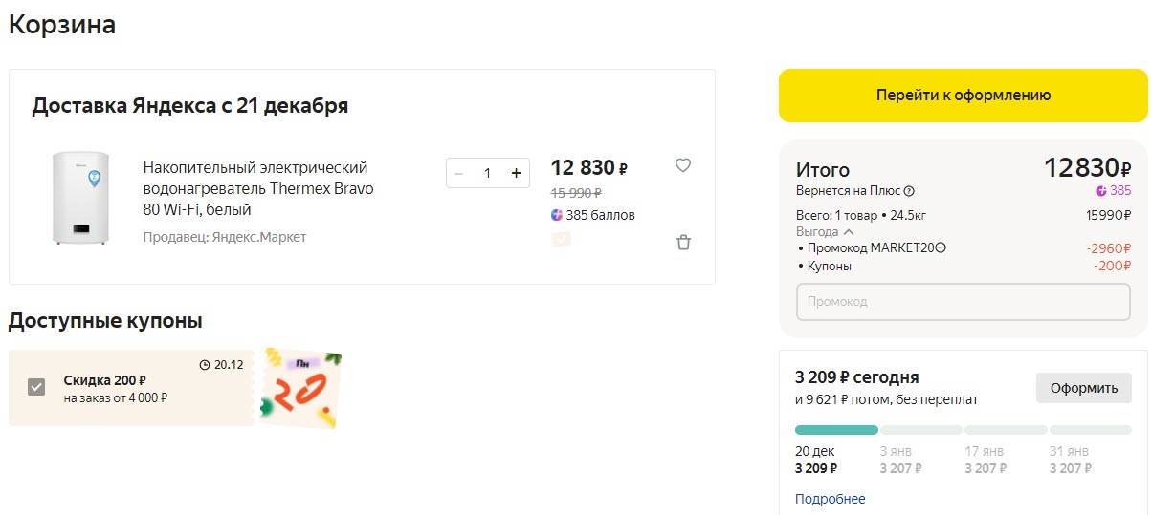Click the first segment of payment progress bar
Image resolution: width=1152 pixels, height=515 pixels.
point(835,430)
